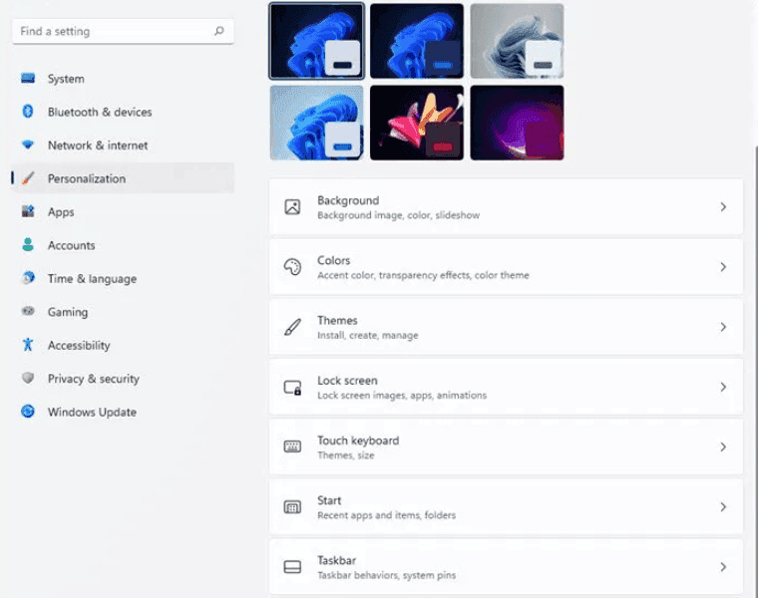Click the Time & language globe icon
The image size is (758, 598).
28,278
